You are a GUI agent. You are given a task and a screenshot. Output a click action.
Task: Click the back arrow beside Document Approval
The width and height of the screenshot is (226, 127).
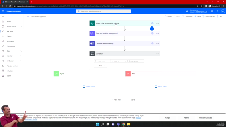(28, 17)
